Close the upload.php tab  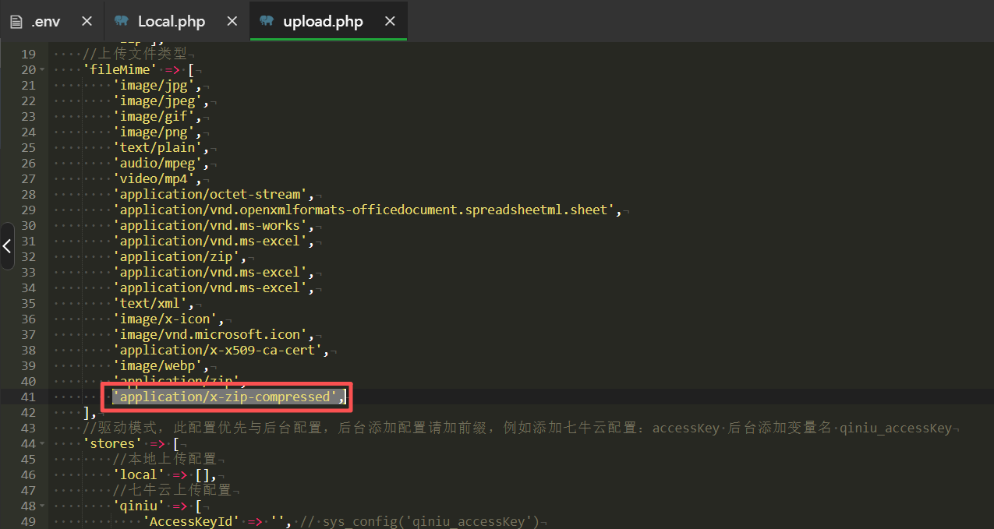[390, 21]
